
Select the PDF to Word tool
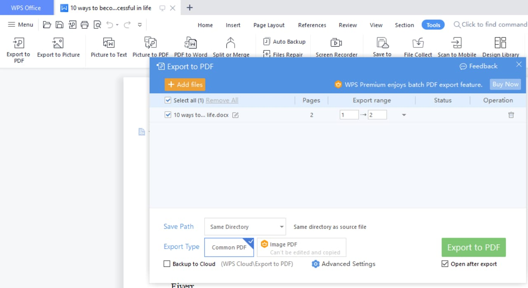(190, 46)
